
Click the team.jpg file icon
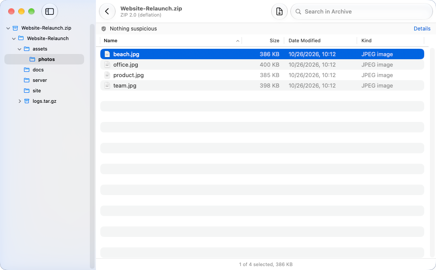point(107,85)
